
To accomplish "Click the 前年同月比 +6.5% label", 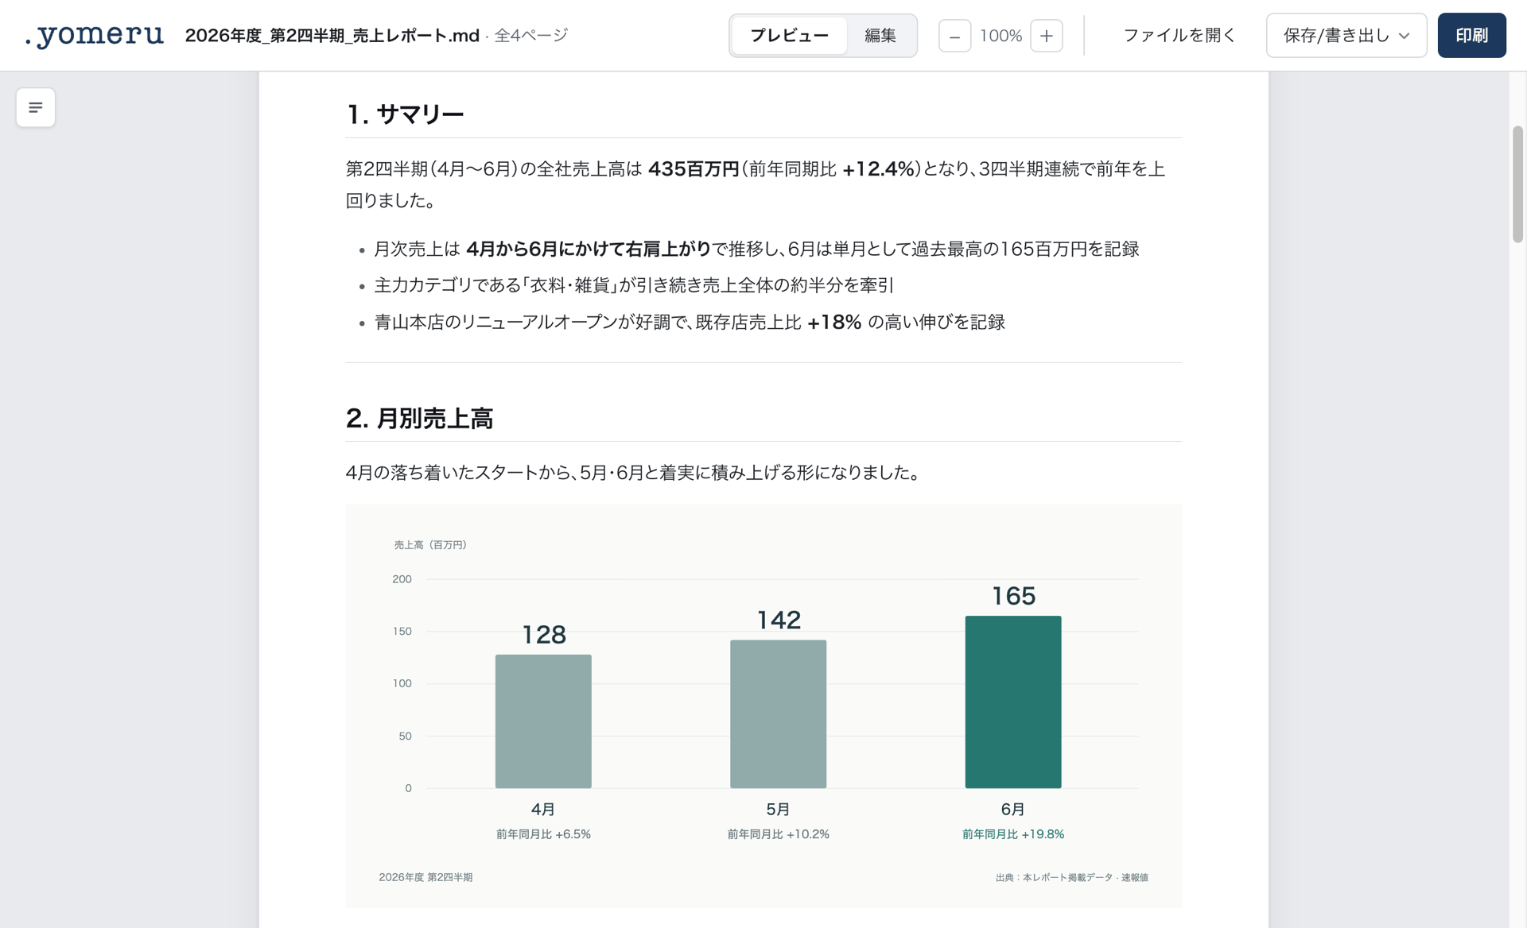I will [543, 834].
